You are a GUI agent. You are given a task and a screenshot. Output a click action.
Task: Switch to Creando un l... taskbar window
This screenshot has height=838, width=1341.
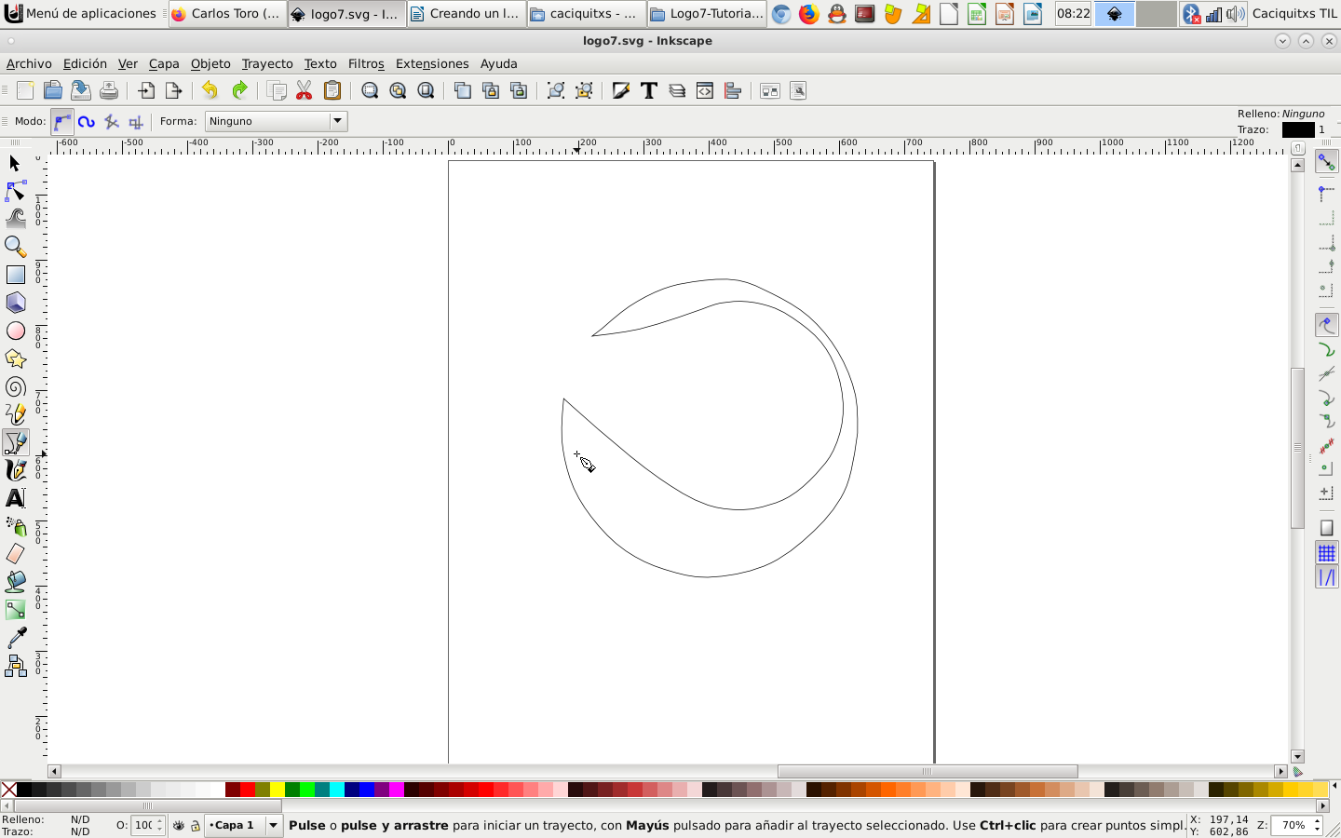click(466, 13)
